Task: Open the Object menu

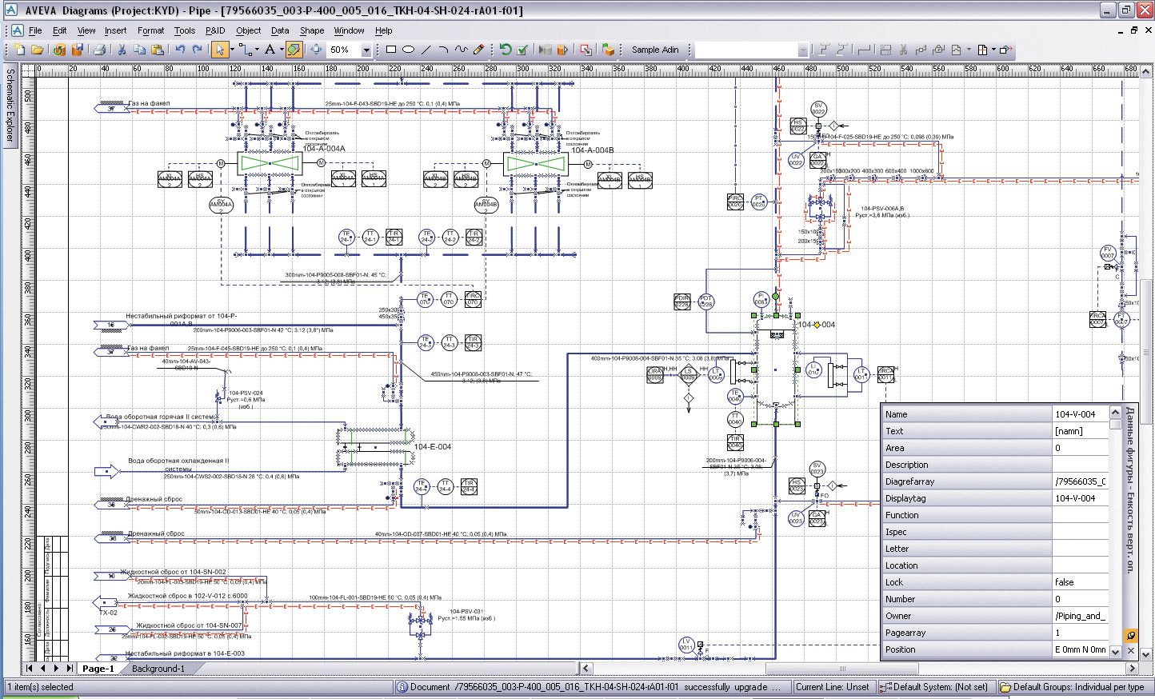Action: [x=248, y=30]
